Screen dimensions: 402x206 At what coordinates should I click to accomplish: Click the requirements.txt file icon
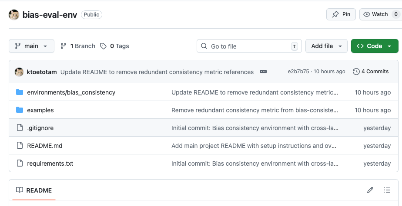[20, 163]
